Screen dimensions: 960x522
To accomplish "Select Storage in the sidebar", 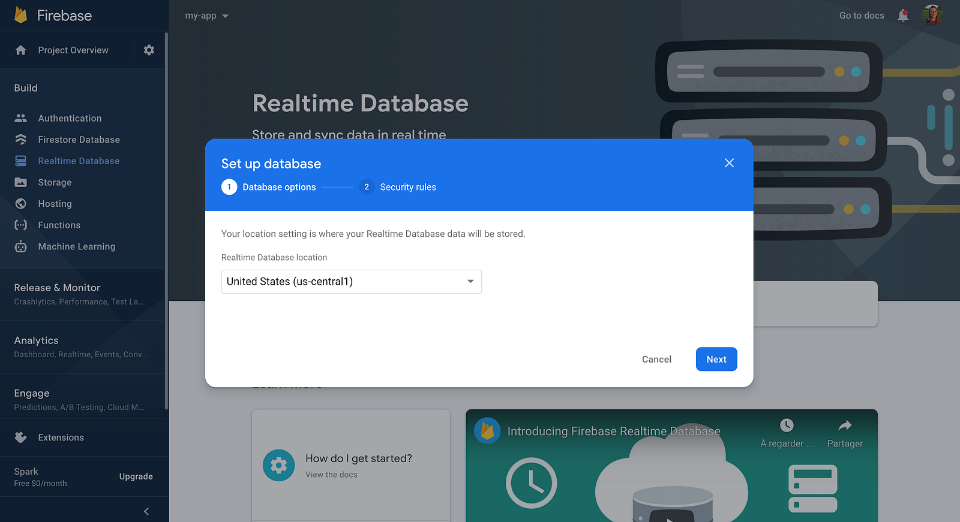I will pyautogui.click(x=55, y=183).
